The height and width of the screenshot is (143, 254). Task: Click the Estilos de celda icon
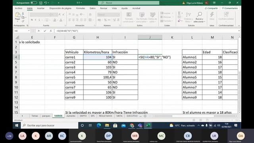(x=152, y=15)
